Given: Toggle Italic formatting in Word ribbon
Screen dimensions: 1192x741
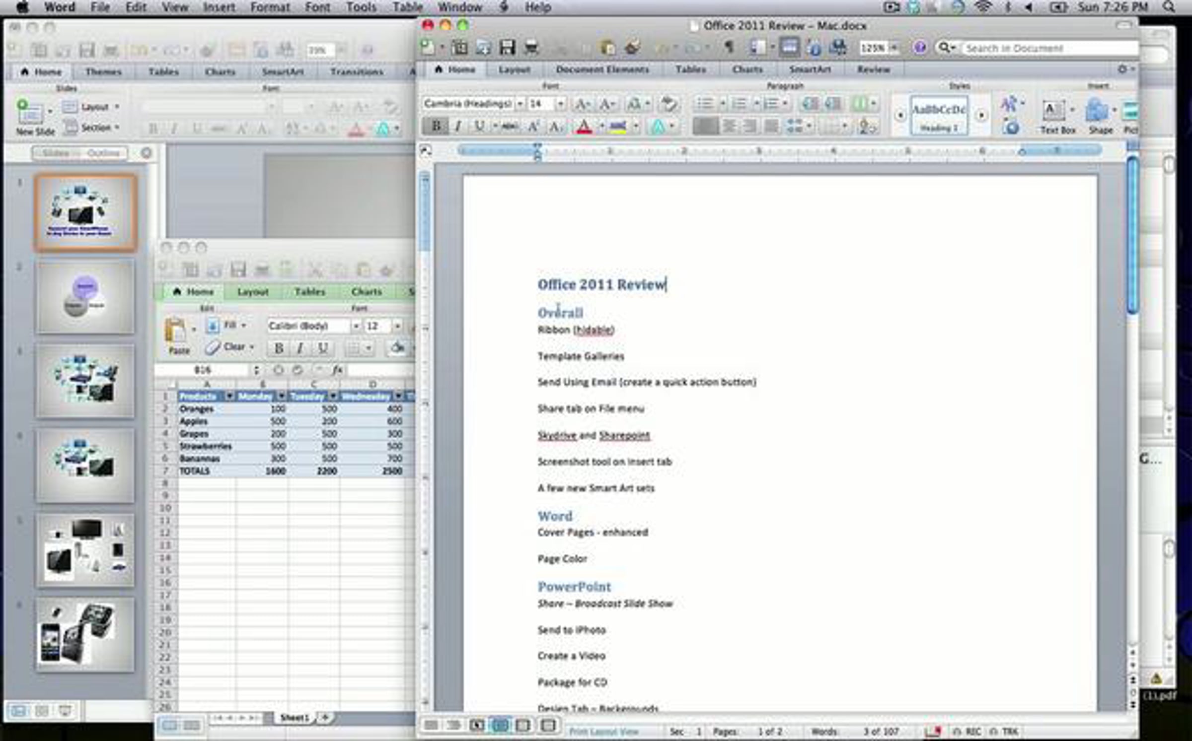Looking at the screenshot, I should (x=458, y=126).
